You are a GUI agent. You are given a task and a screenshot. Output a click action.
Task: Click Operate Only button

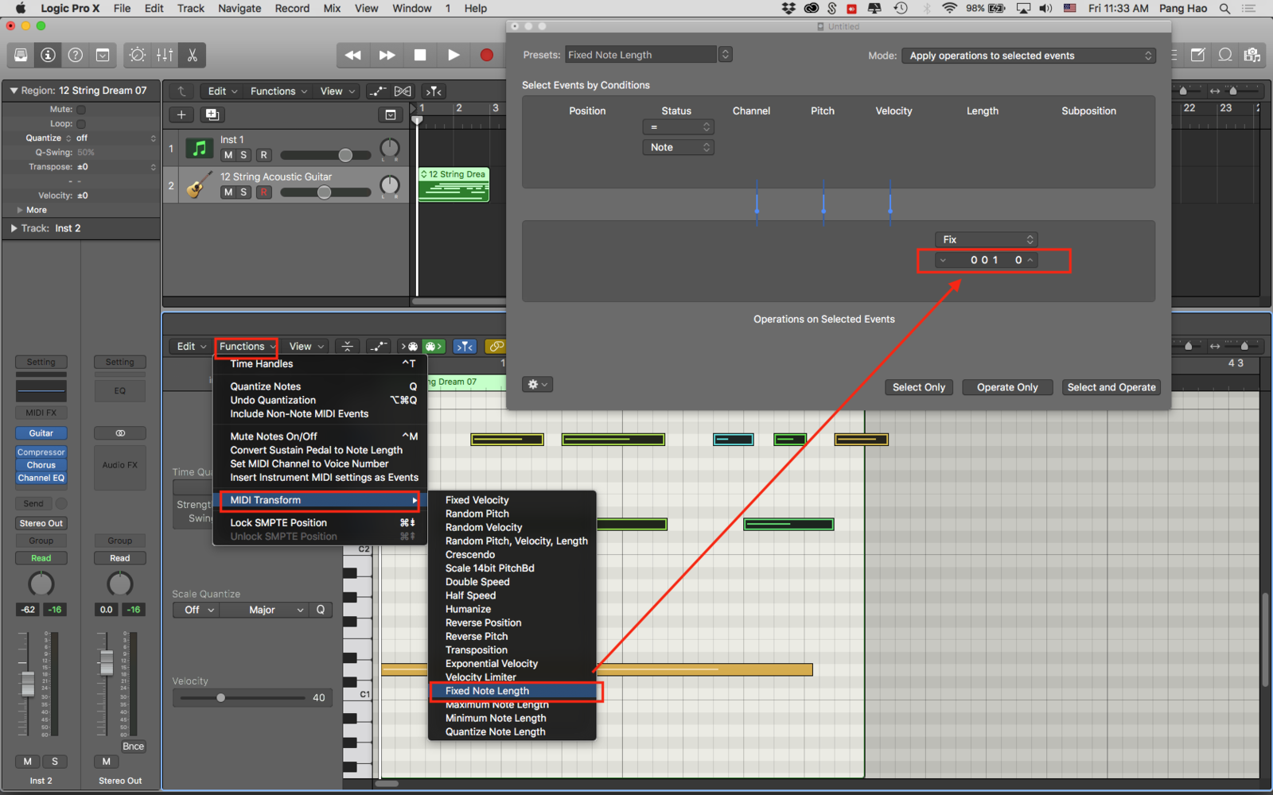pos(1007,387)
